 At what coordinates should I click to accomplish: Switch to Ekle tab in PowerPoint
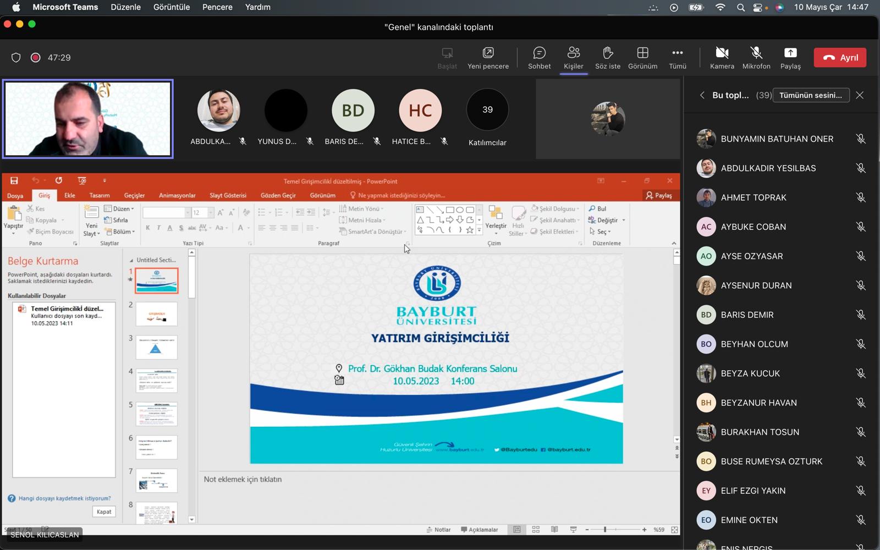coord(70,195)
